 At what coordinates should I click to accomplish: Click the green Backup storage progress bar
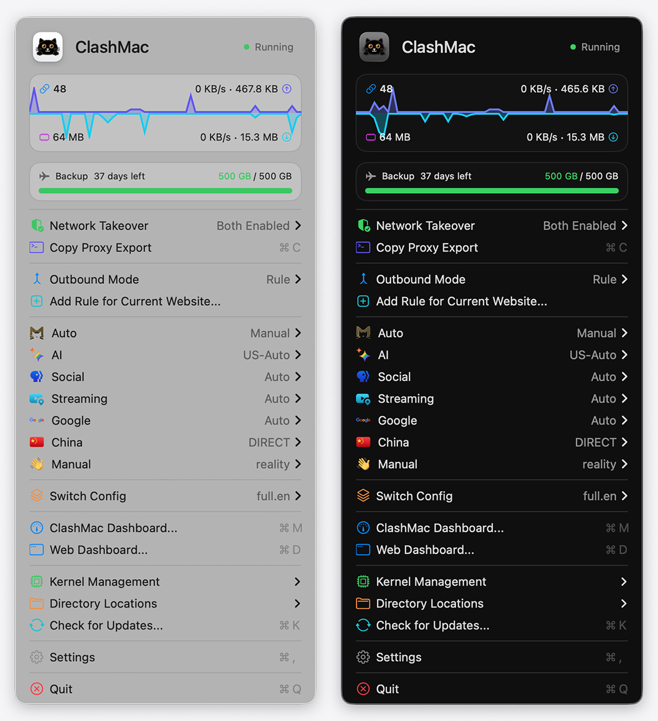tap(165, 190)
